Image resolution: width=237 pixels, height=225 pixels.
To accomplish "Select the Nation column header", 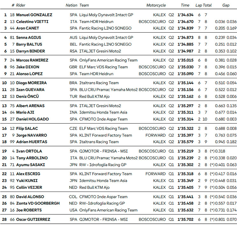I will pyautogui.click(x=72, y=5).
